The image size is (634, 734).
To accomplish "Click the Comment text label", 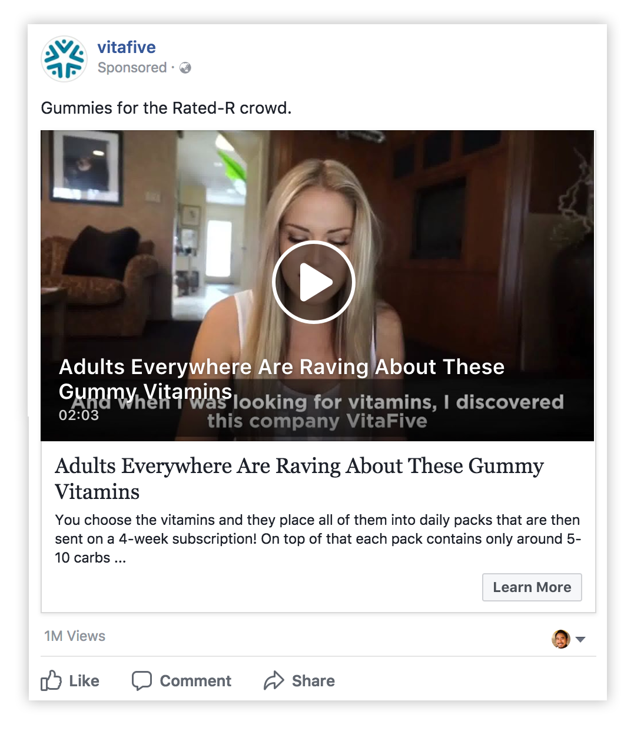I will (x=195, y=681).
